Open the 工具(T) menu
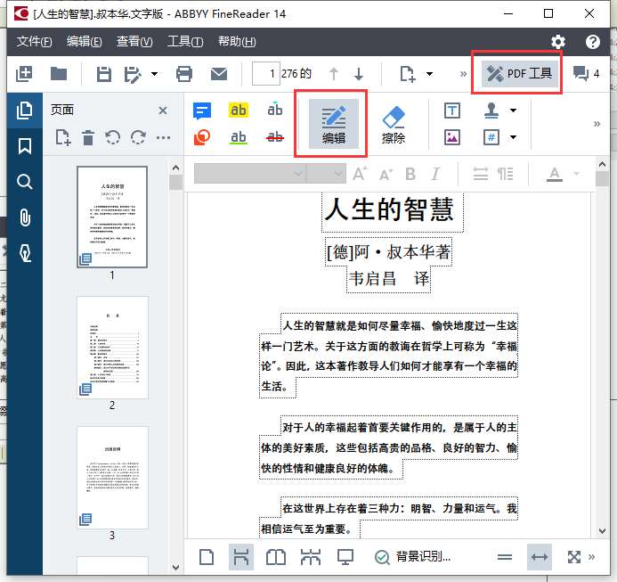This screenshot has width=617, height=582. coord(185,42)
